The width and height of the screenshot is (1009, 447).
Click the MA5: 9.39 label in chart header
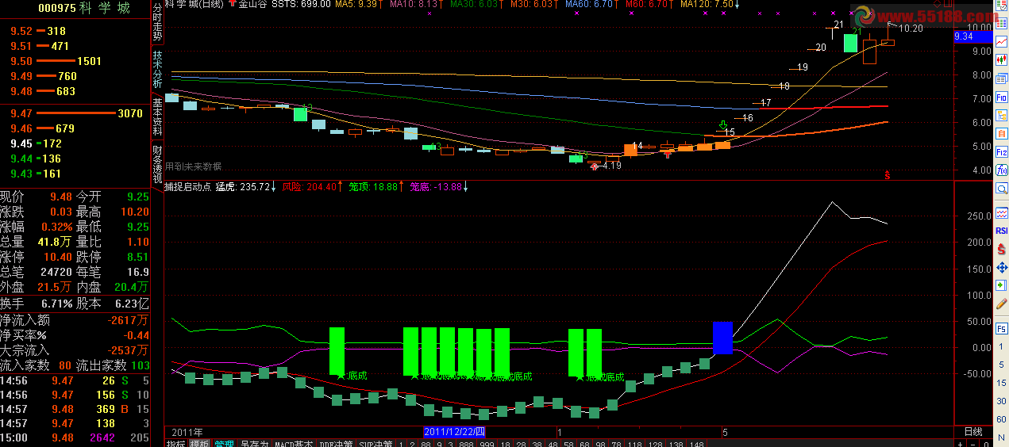355,4
